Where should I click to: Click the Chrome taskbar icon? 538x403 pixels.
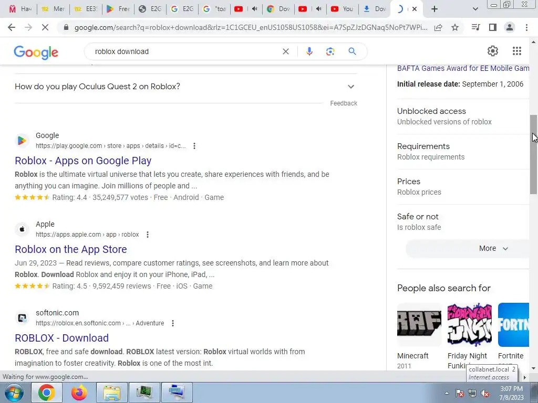tap(47, 393)
